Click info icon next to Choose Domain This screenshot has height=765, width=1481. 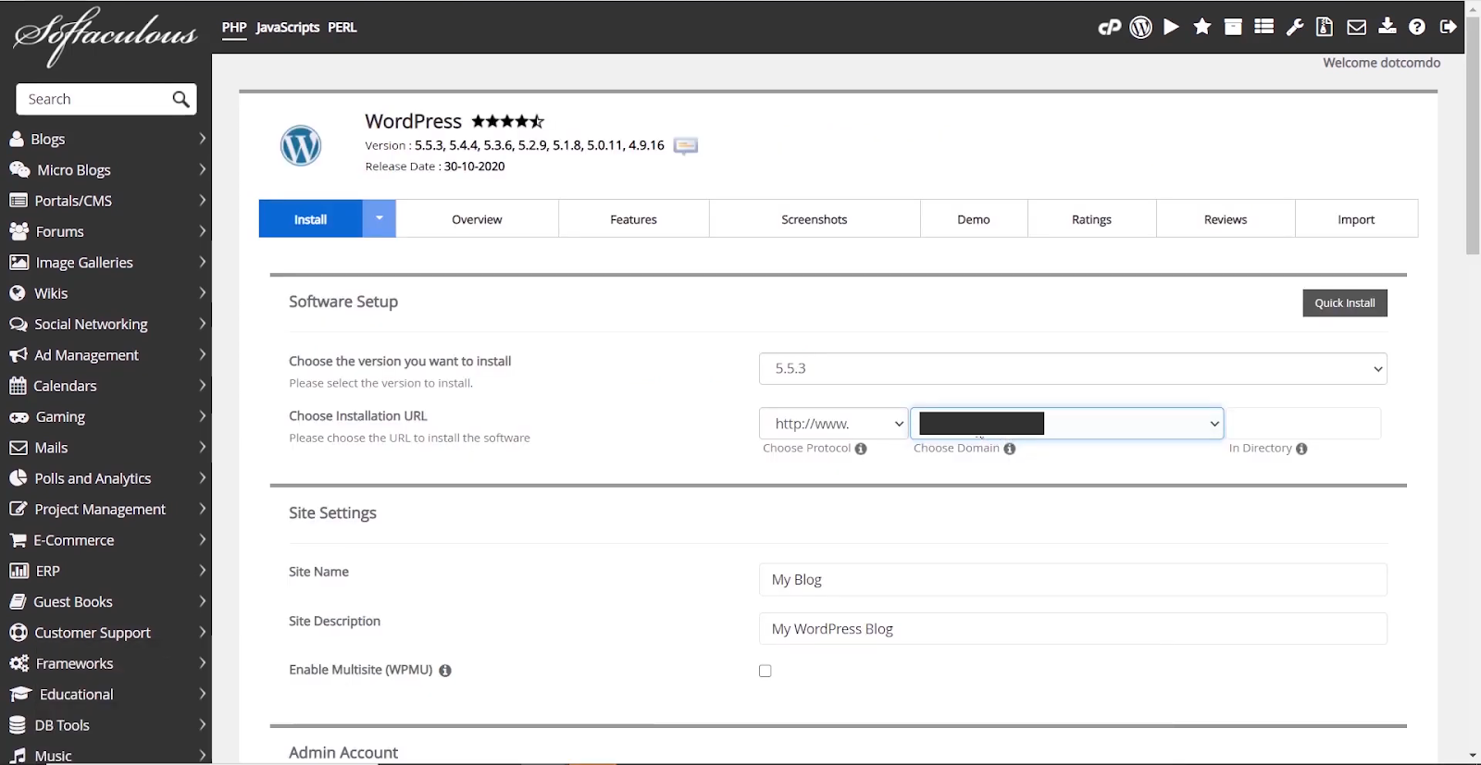point(1010,449)
